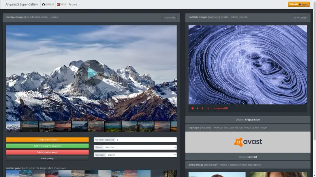This screenshot has width=316, height=177.
Task: Select the fourth red sunset thumbnail
Action: 63,126
